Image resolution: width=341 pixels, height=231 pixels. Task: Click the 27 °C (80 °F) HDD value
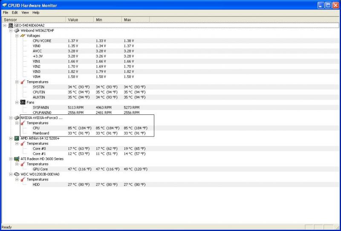[79, 185]
